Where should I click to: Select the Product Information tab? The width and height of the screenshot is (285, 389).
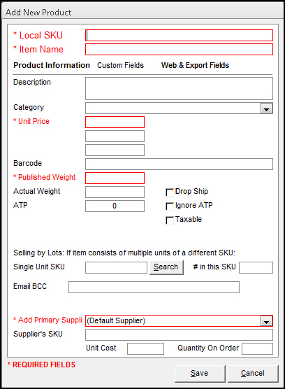(52, 65)
